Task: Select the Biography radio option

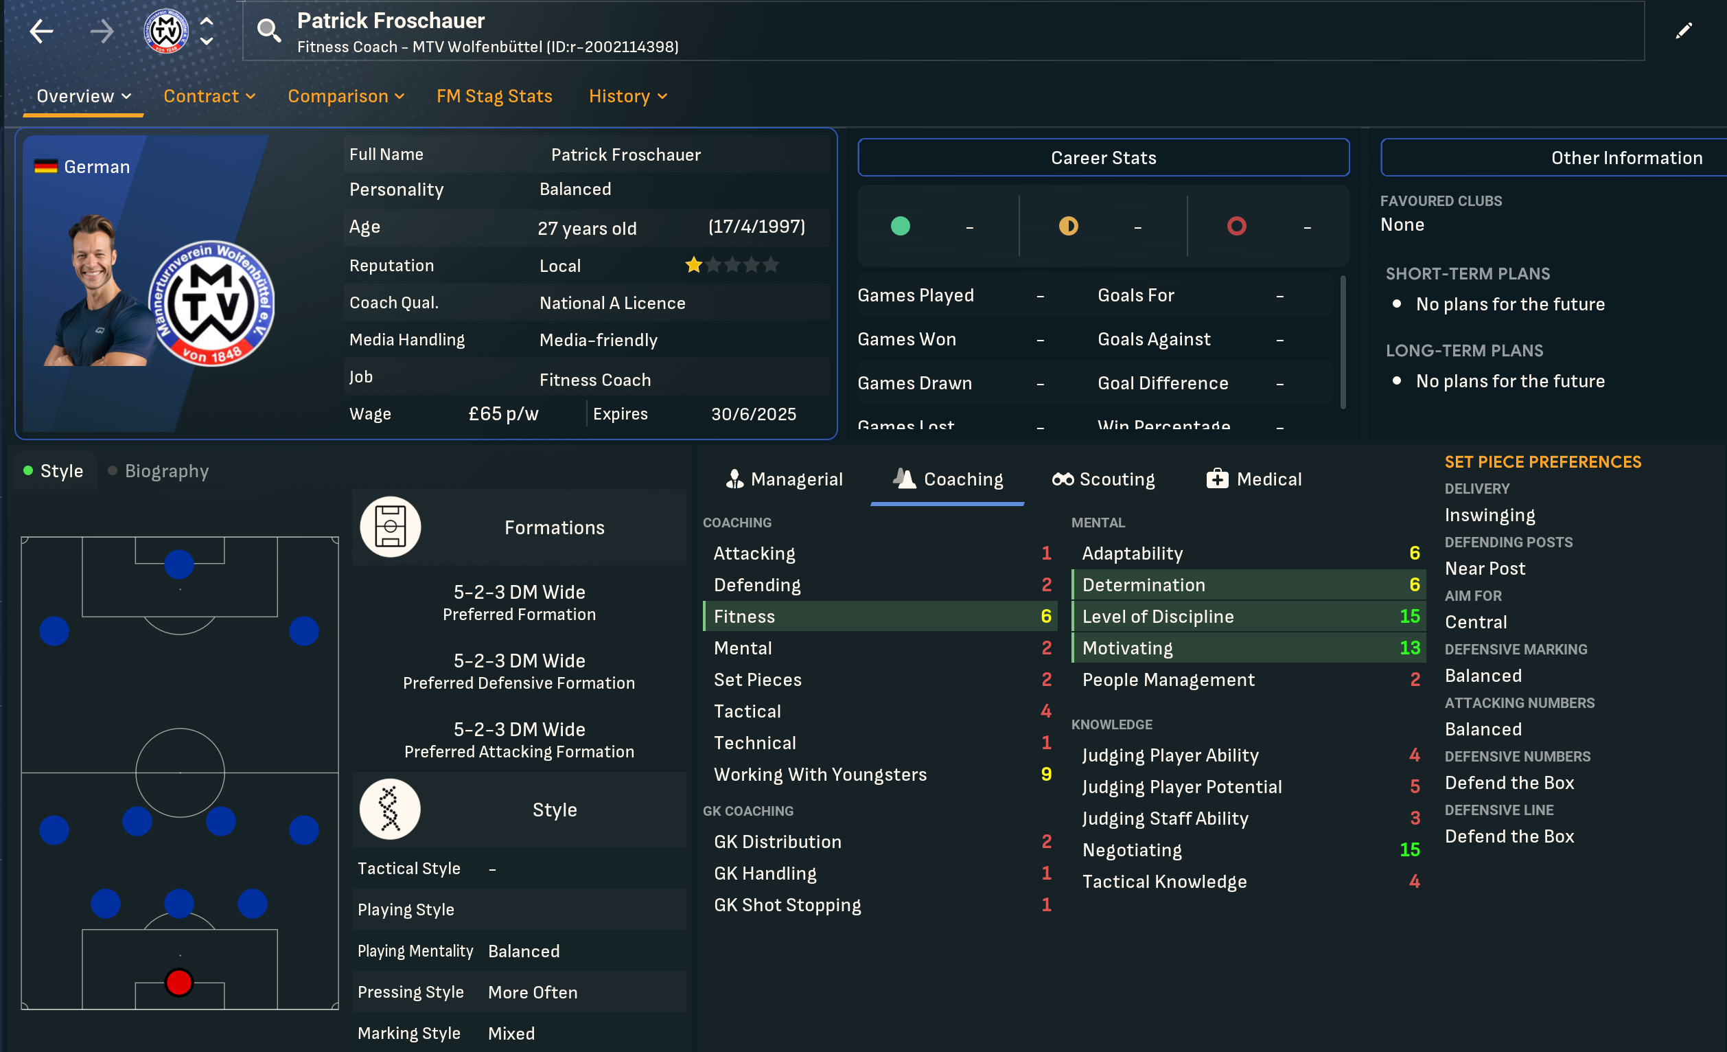Action: click(159, 471)
